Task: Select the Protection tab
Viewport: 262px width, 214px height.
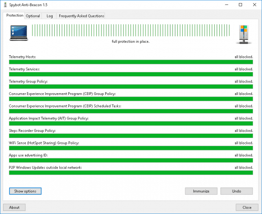Action: click(x=14, y=15)
